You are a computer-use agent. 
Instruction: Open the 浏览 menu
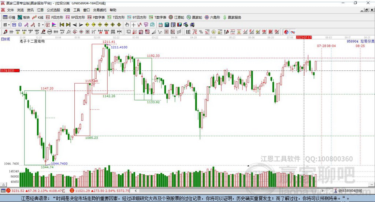[x=21, y=10]
